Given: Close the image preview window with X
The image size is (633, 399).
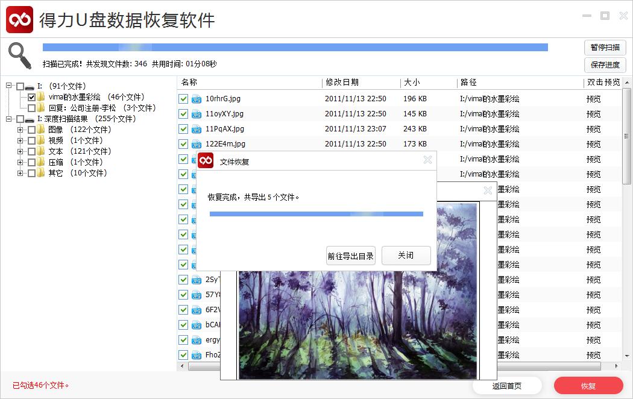Looking at the screenshot, I should tap(488, 190).
